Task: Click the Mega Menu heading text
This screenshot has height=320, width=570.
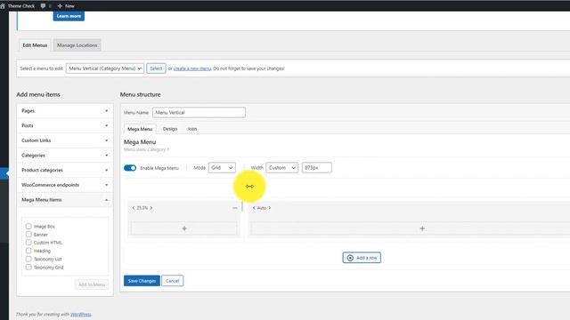Action: coord(140,142)
